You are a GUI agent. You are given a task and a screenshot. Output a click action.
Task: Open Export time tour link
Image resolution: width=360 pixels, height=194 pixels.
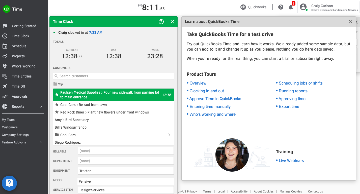point(289,107)
